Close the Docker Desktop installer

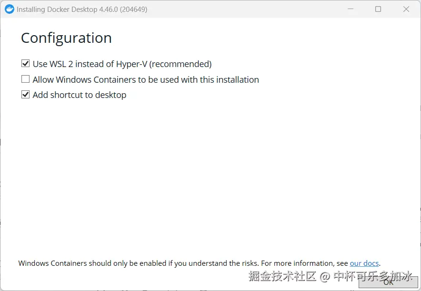click(x=406, y=9)
